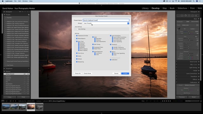Toggle the Graduated Filters checkbox

[93, 47]
